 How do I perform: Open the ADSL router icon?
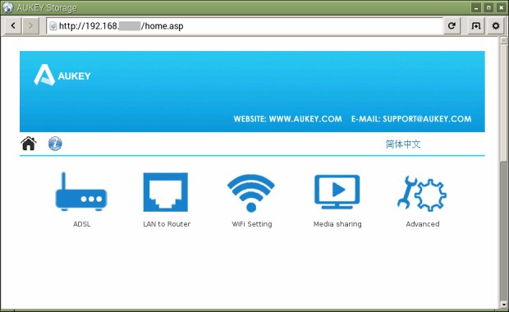[81, 191]
